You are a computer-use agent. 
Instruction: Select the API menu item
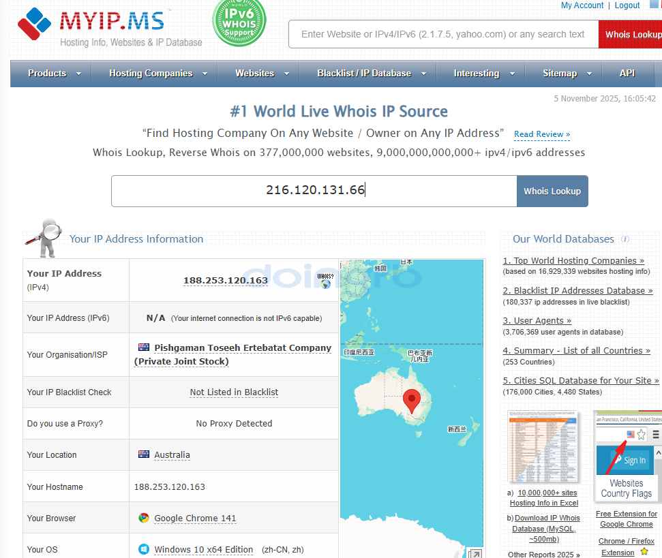tap(627, 74)
